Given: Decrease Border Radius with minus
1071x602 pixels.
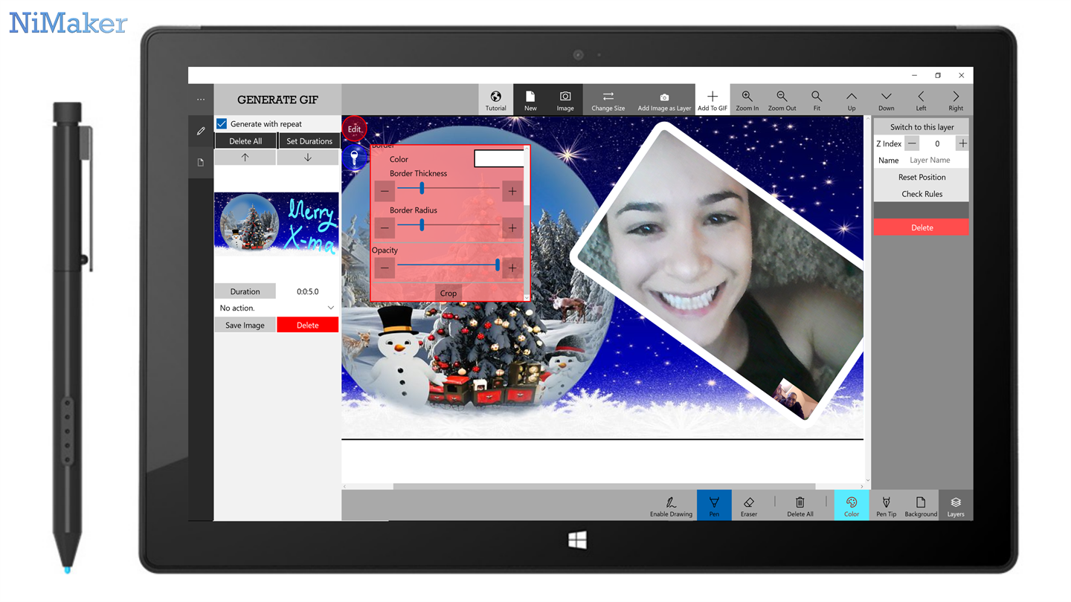Looking at the screenshot, I should pos(385,227).
